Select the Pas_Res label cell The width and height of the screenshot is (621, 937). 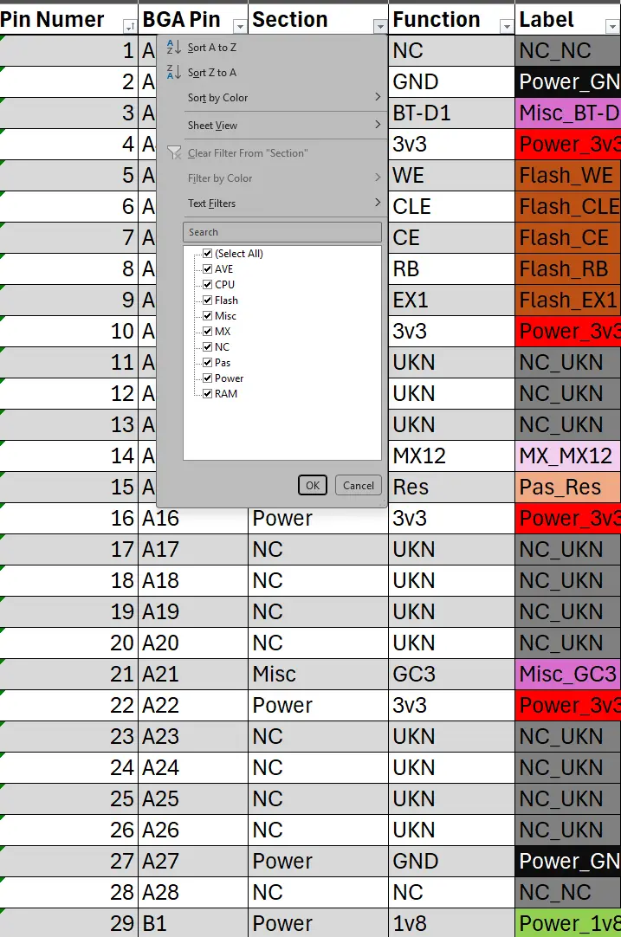click(x=568, y=487)
